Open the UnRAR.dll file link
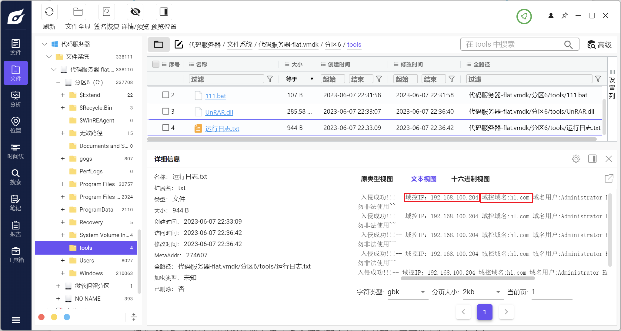Screen dimensions: 621x331 coord(219,112)
